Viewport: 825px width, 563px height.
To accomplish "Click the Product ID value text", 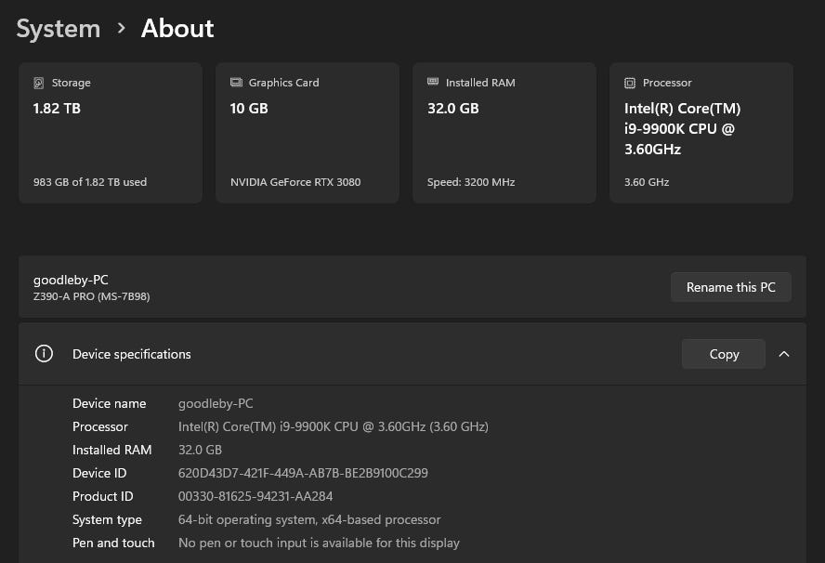I will pyautogui.click(x=255, y=496).
